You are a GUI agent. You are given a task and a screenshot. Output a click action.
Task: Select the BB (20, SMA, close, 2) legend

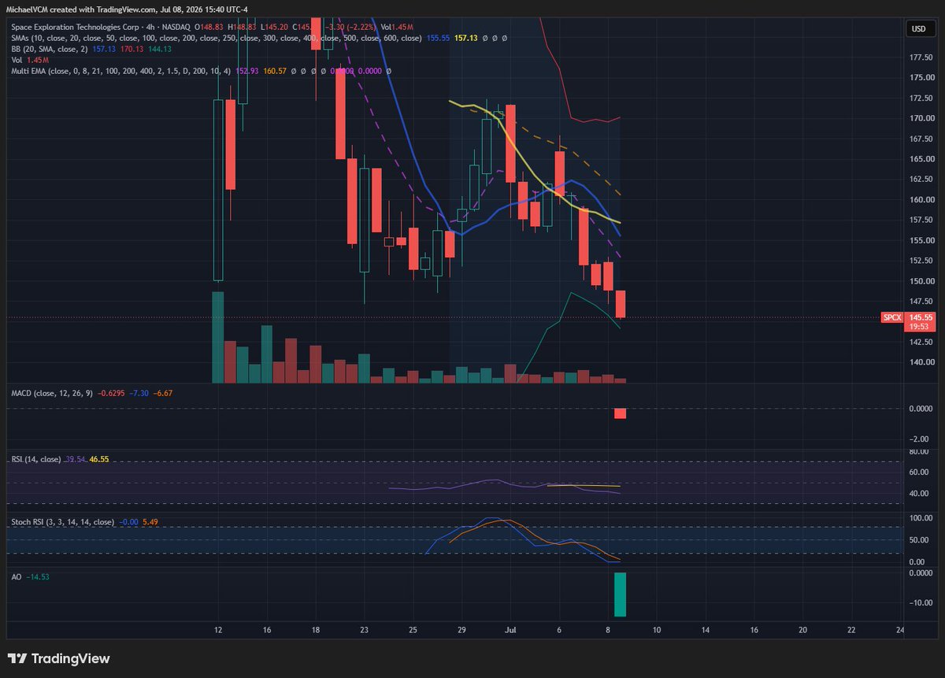[x=50, y=49]
